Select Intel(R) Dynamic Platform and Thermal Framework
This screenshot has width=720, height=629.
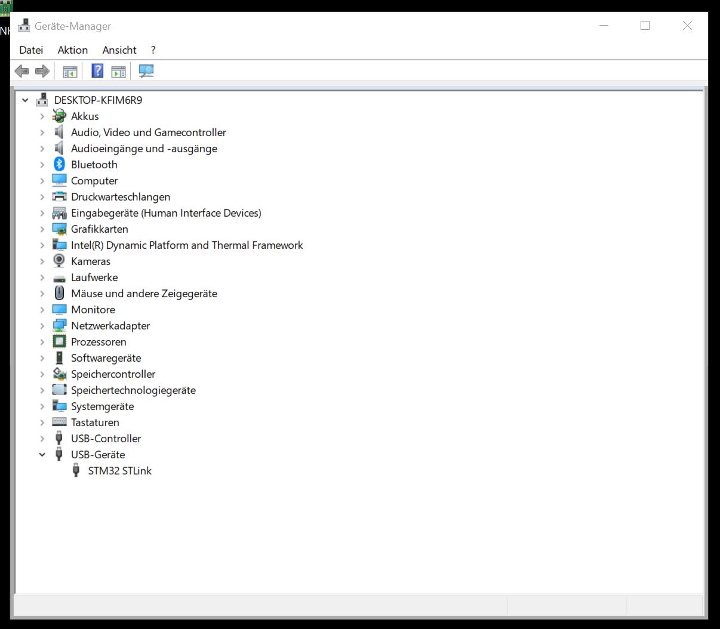click(187, 245)
